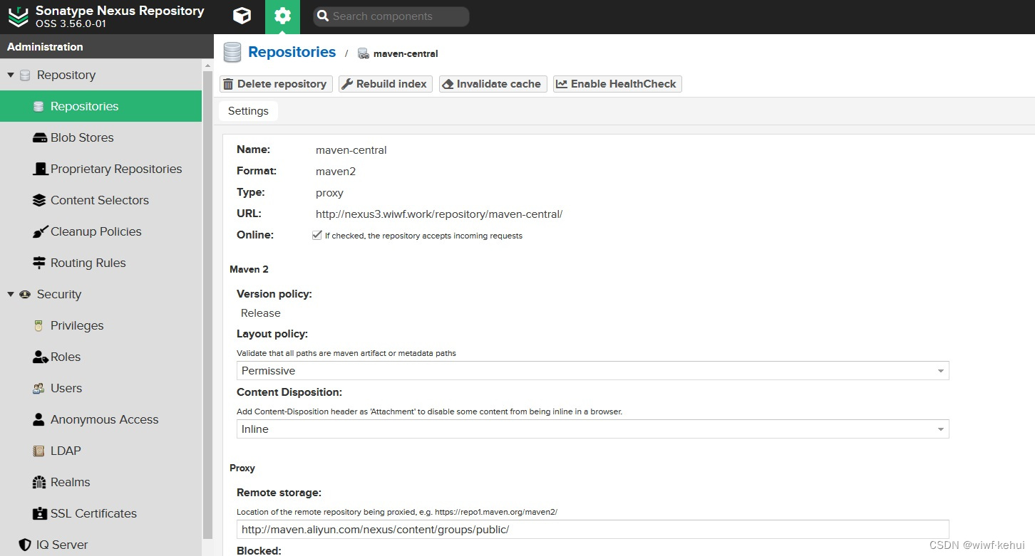Click the Repositories database icon in sidebar

(x=38, y=106)
